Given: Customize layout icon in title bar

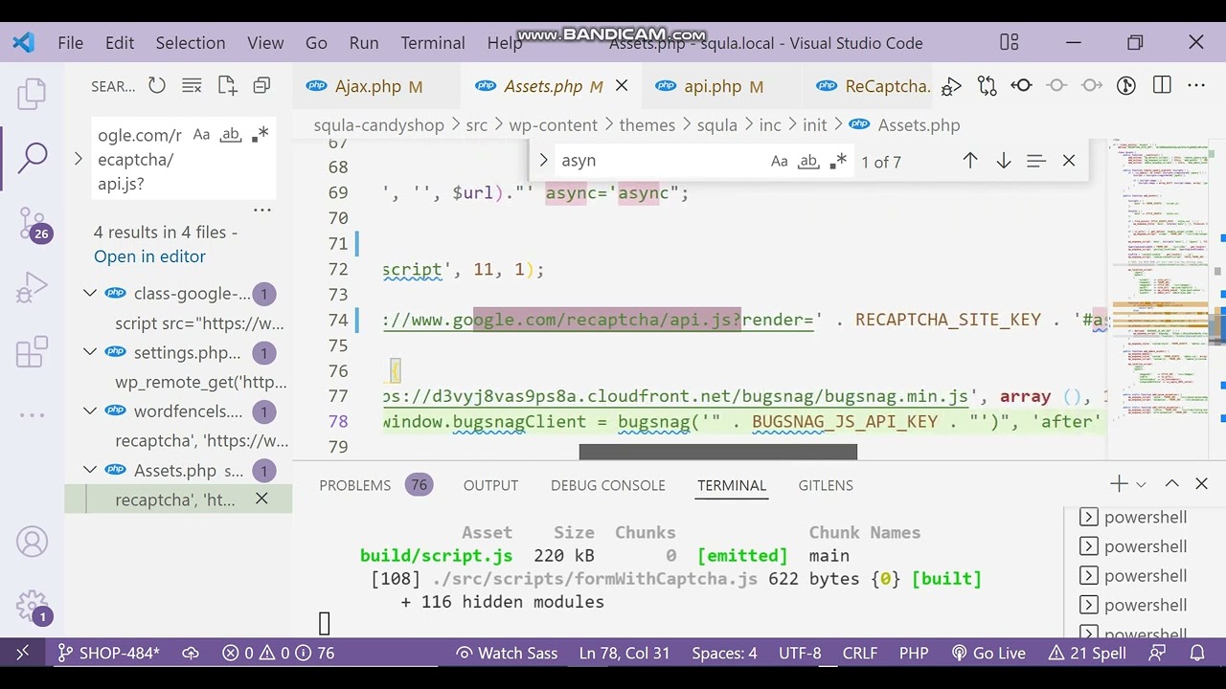Looking at the screenshot, I should [1009, 42].
